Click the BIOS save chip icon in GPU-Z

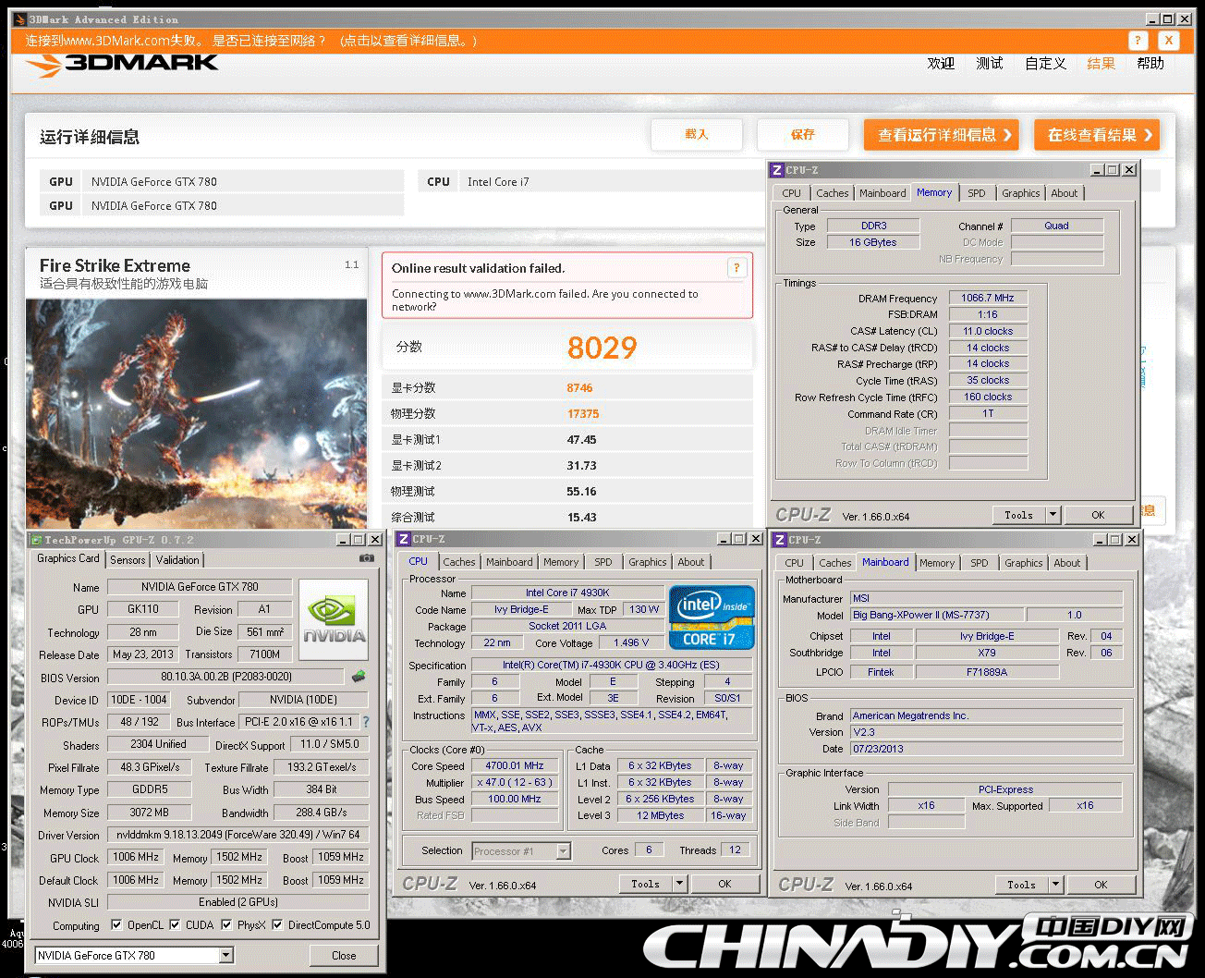358,677
